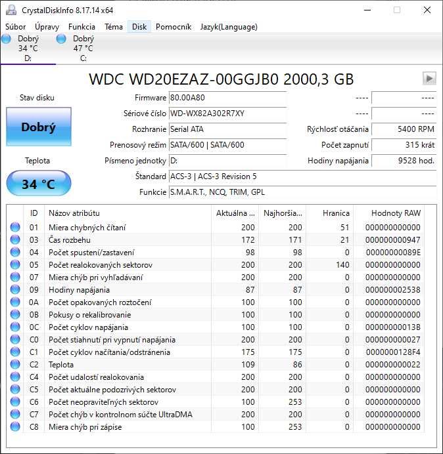This screenshot has width=443, height=454.
Task: Select the row Čas rozbehu
Action: click(x=215, y=239)
